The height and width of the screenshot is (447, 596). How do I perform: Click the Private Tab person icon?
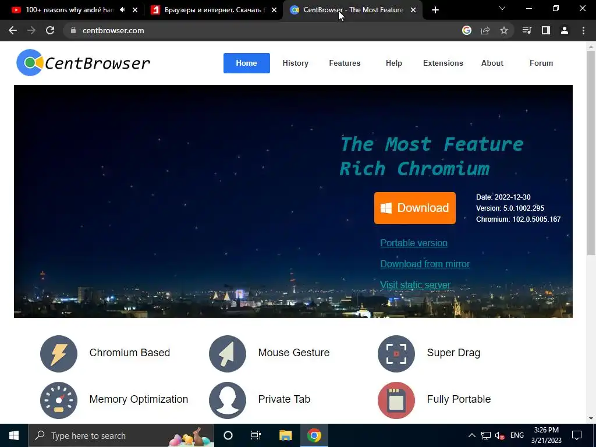tap(228, 400)
